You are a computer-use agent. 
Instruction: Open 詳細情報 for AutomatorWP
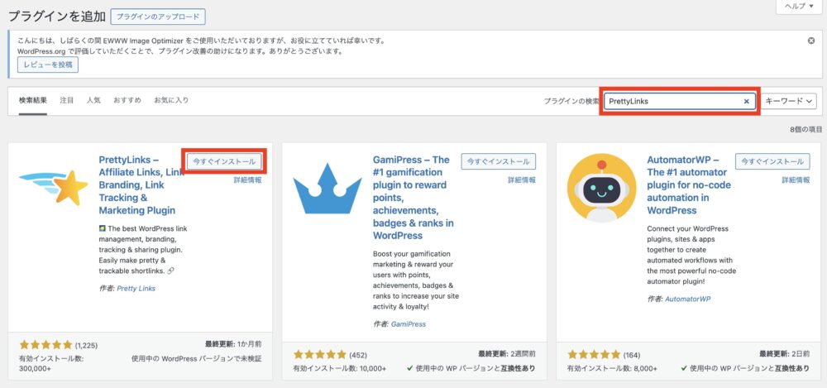coord(796,180)
